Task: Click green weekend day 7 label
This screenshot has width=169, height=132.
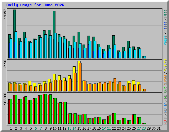Action: [x=41, y=128]
